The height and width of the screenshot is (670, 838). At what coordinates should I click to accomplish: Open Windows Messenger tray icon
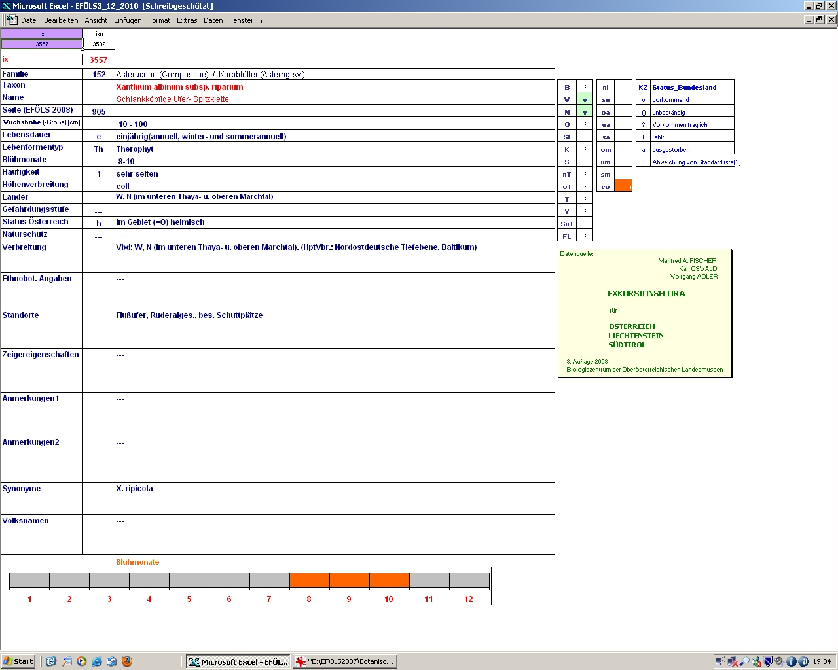click(x=756, y=661)
